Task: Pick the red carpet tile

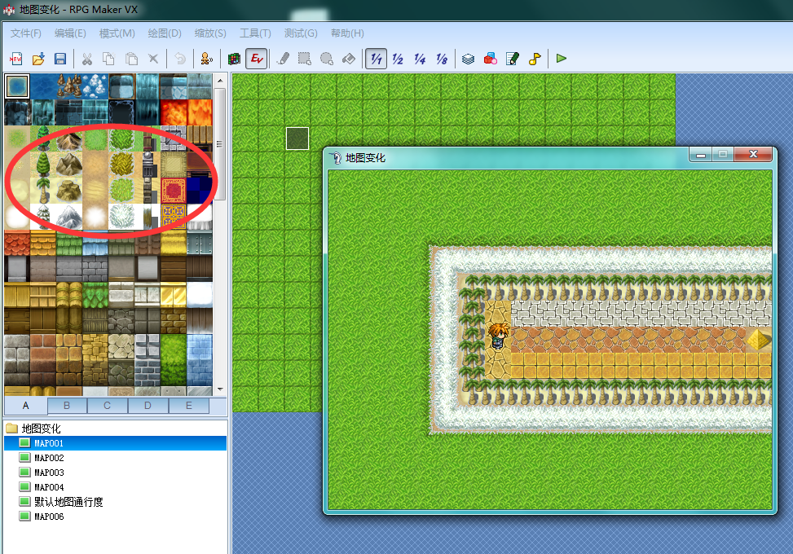Action: [x=174, y=191]
